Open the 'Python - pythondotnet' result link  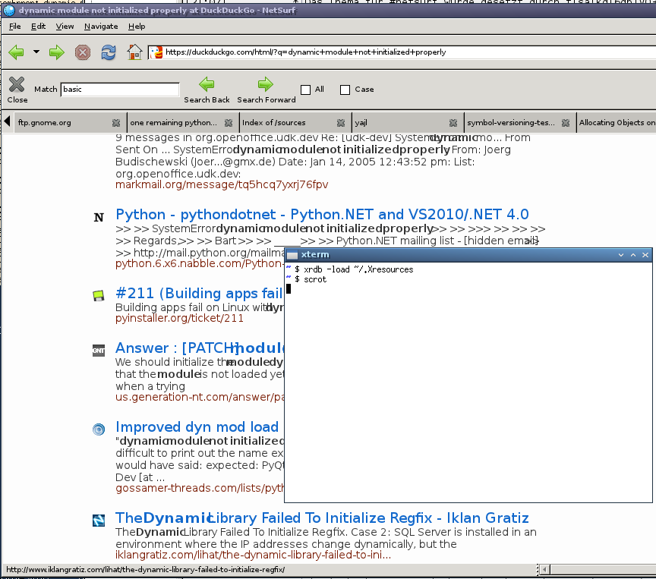[322, 215]
